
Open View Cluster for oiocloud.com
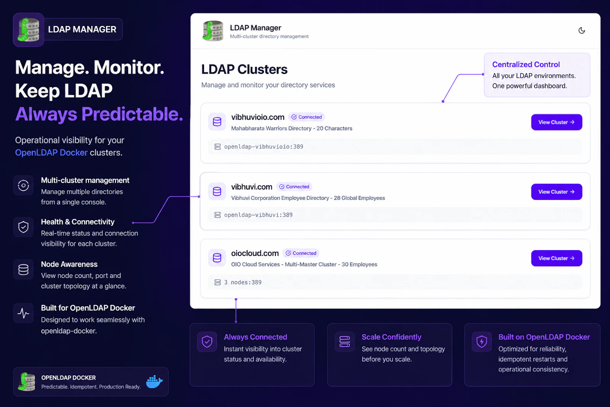(556, 258)
